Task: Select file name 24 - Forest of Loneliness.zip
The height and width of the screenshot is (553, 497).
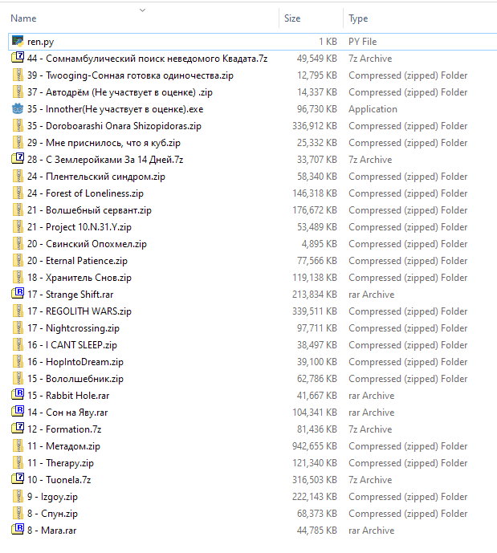Action: [x=85, y=193]
